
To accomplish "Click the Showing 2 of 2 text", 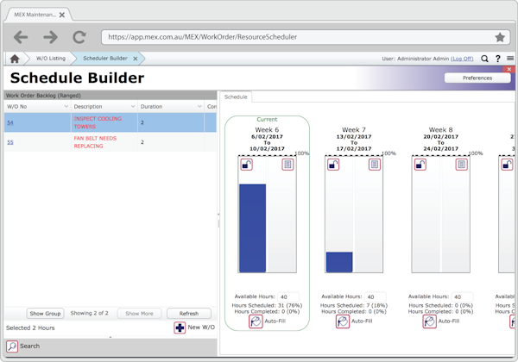I will [x=89, y=313].
